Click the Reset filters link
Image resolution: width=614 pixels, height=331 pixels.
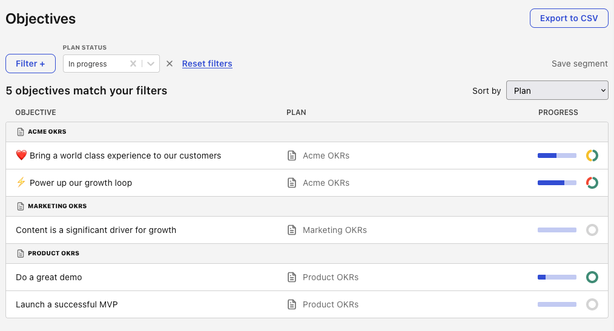(207, 64)
